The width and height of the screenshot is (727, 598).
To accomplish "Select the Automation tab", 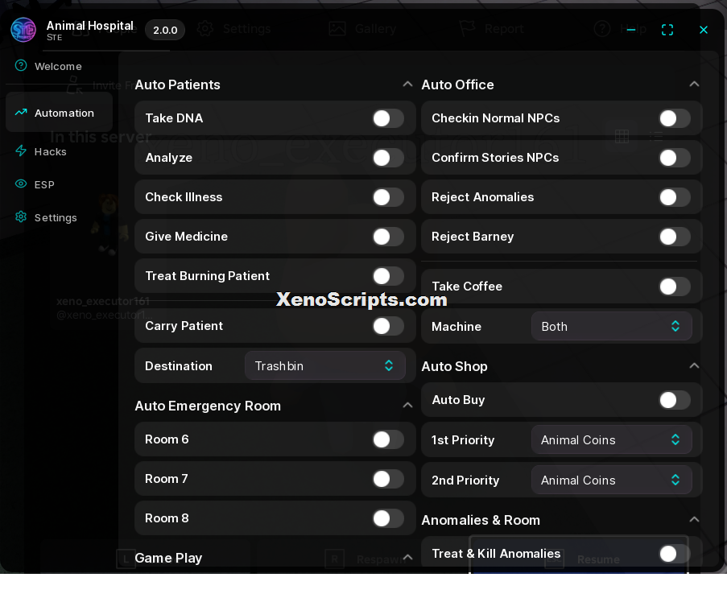I will coord(59,113).
